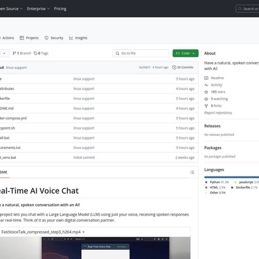This screenshot has height=259, width=259.
Task: View the 0 Tags link
Action: [x=41, y=53]
